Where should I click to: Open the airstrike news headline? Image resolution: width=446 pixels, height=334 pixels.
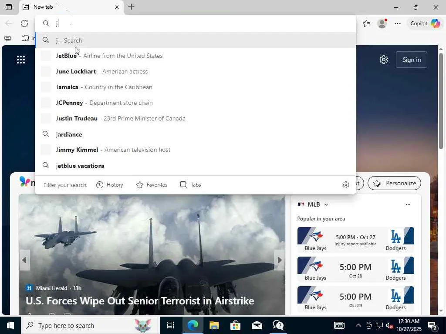pos(140,301)
